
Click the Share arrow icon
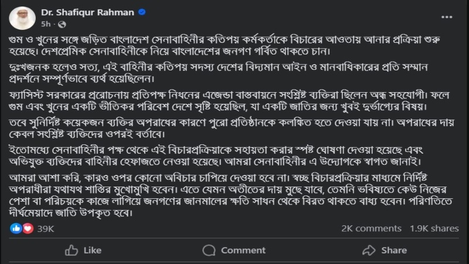(x=368, y=251)
